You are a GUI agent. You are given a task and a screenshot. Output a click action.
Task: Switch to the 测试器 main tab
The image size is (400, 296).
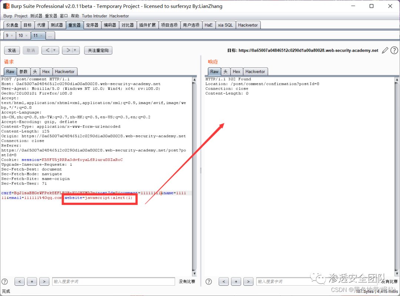[x=57, y=25]
